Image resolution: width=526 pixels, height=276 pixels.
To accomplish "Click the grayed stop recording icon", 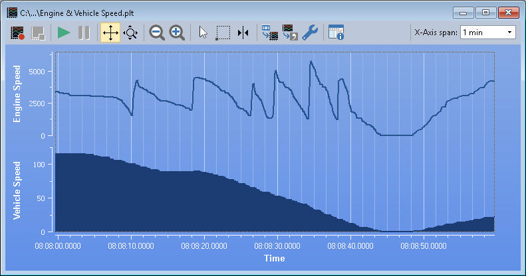I will click(x=38, y=33).
